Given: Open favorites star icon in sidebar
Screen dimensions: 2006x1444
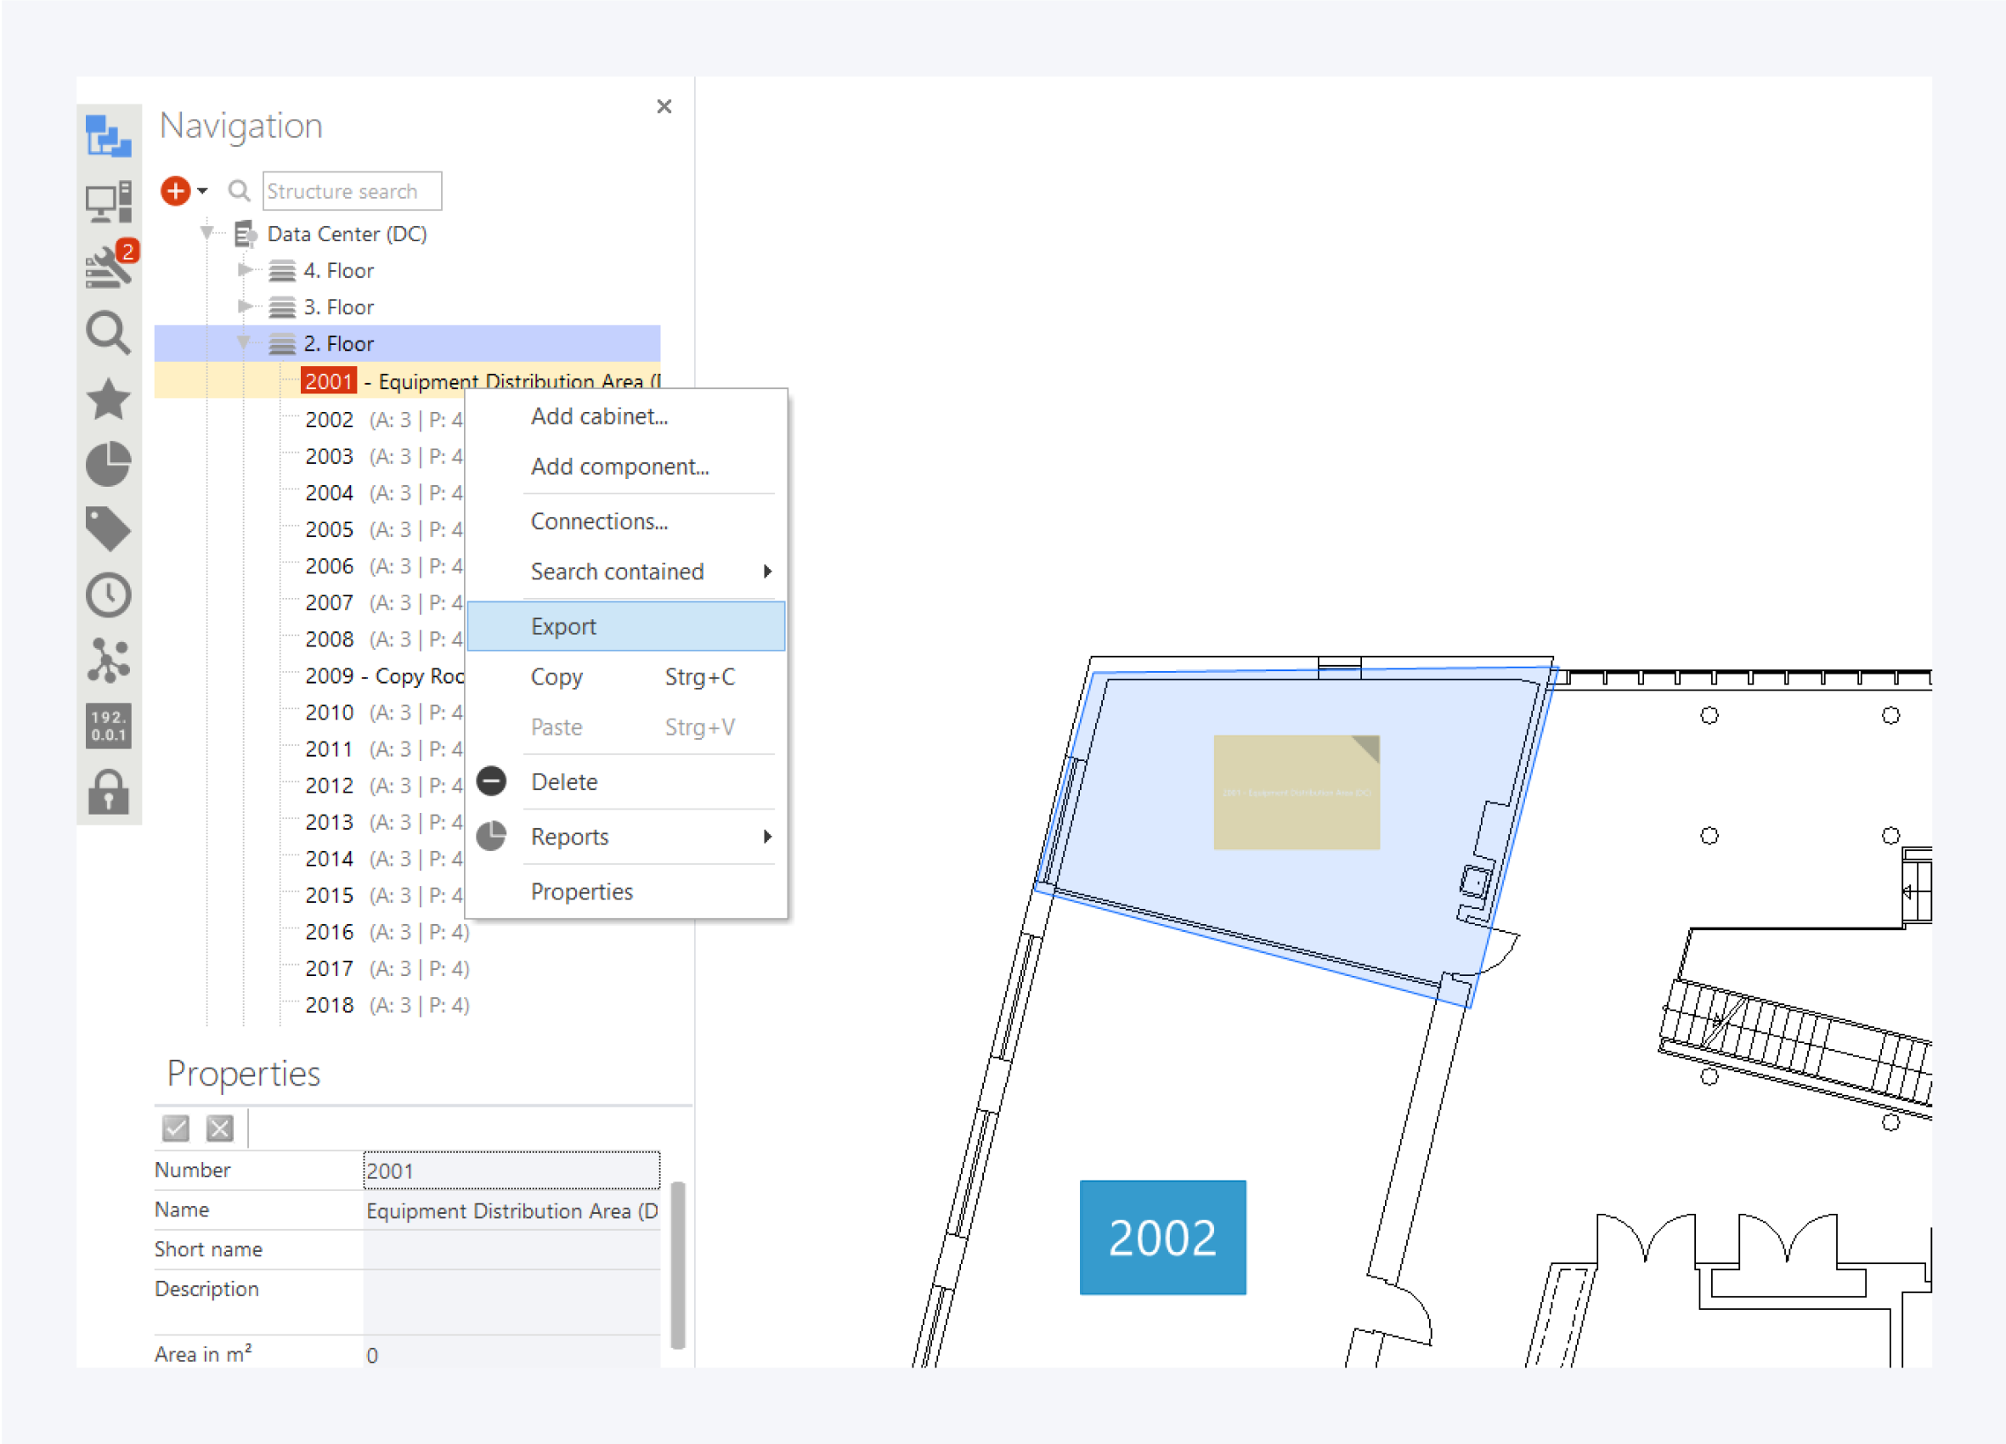Looking at the screenshot, I should (108, 399).
